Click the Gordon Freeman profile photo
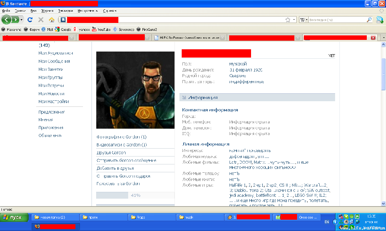The image size is (386, 231). tap(135, 90)
